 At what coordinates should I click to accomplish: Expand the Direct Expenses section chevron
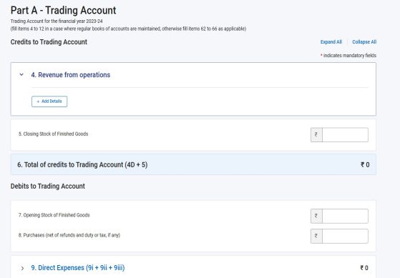click(22, 268)
